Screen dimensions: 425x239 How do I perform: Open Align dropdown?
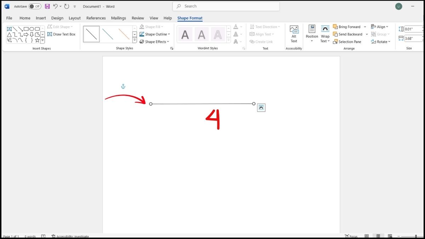click(380, 27)
